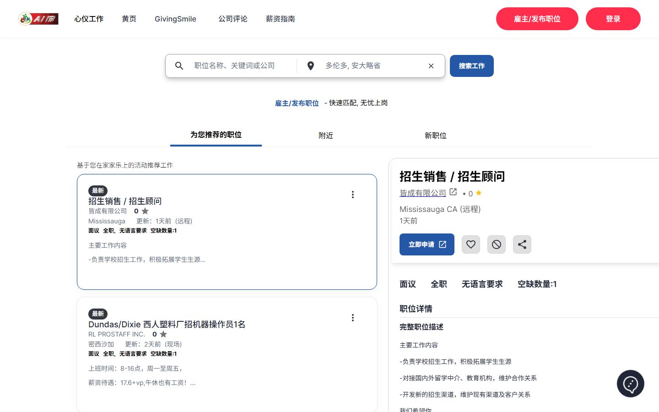Click the 最新 badge on the 招生销售 card
The width and height of the screenshot is (659, 412).
coord(98,190)
